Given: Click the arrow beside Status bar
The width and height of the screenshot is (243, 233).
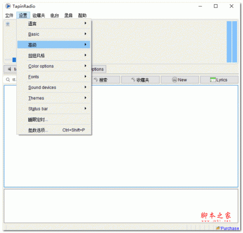Looking at the screenshot, I should point(86,108).
